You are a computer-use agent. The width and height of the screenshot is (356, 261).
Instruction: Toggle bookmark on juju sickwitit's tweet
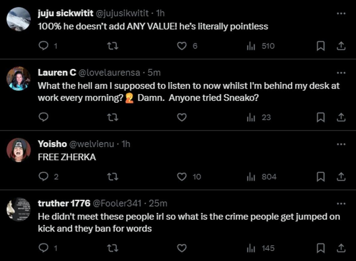point(321,46)
